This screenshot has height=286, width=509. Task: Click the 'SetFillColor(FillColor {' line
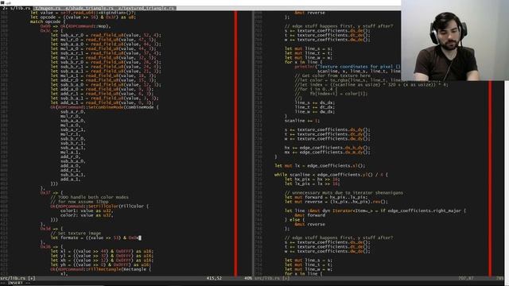click(x=99, y=207)
